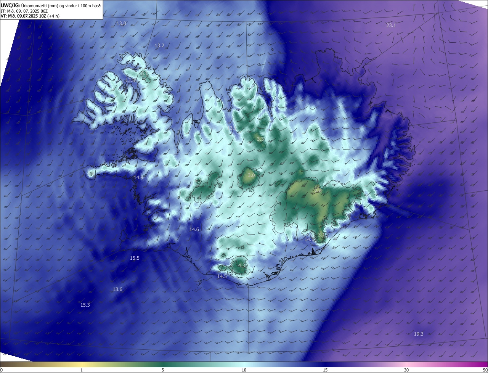Click the 50 tick on the color scale
The image size is (488, 373).
pos(485,370)
